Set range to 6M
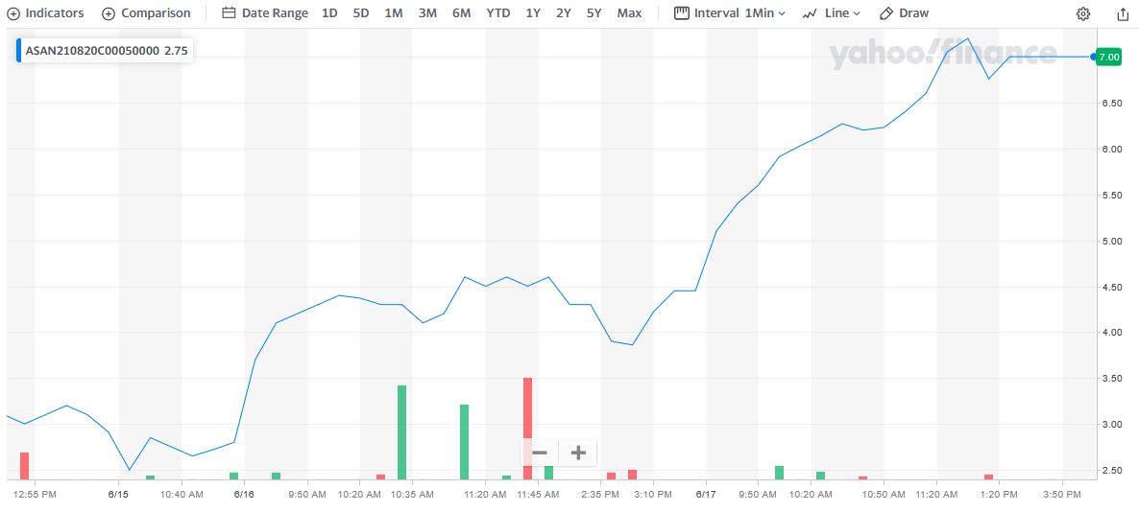This screenshot has width=1139, height=512. tap(461, 13)
